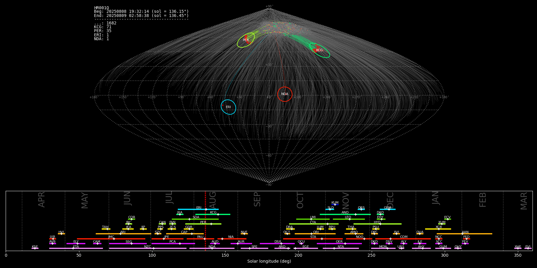The image size is (537, 268).
Task: Click the APR month label in timeline
Action: tap(41, 200)
